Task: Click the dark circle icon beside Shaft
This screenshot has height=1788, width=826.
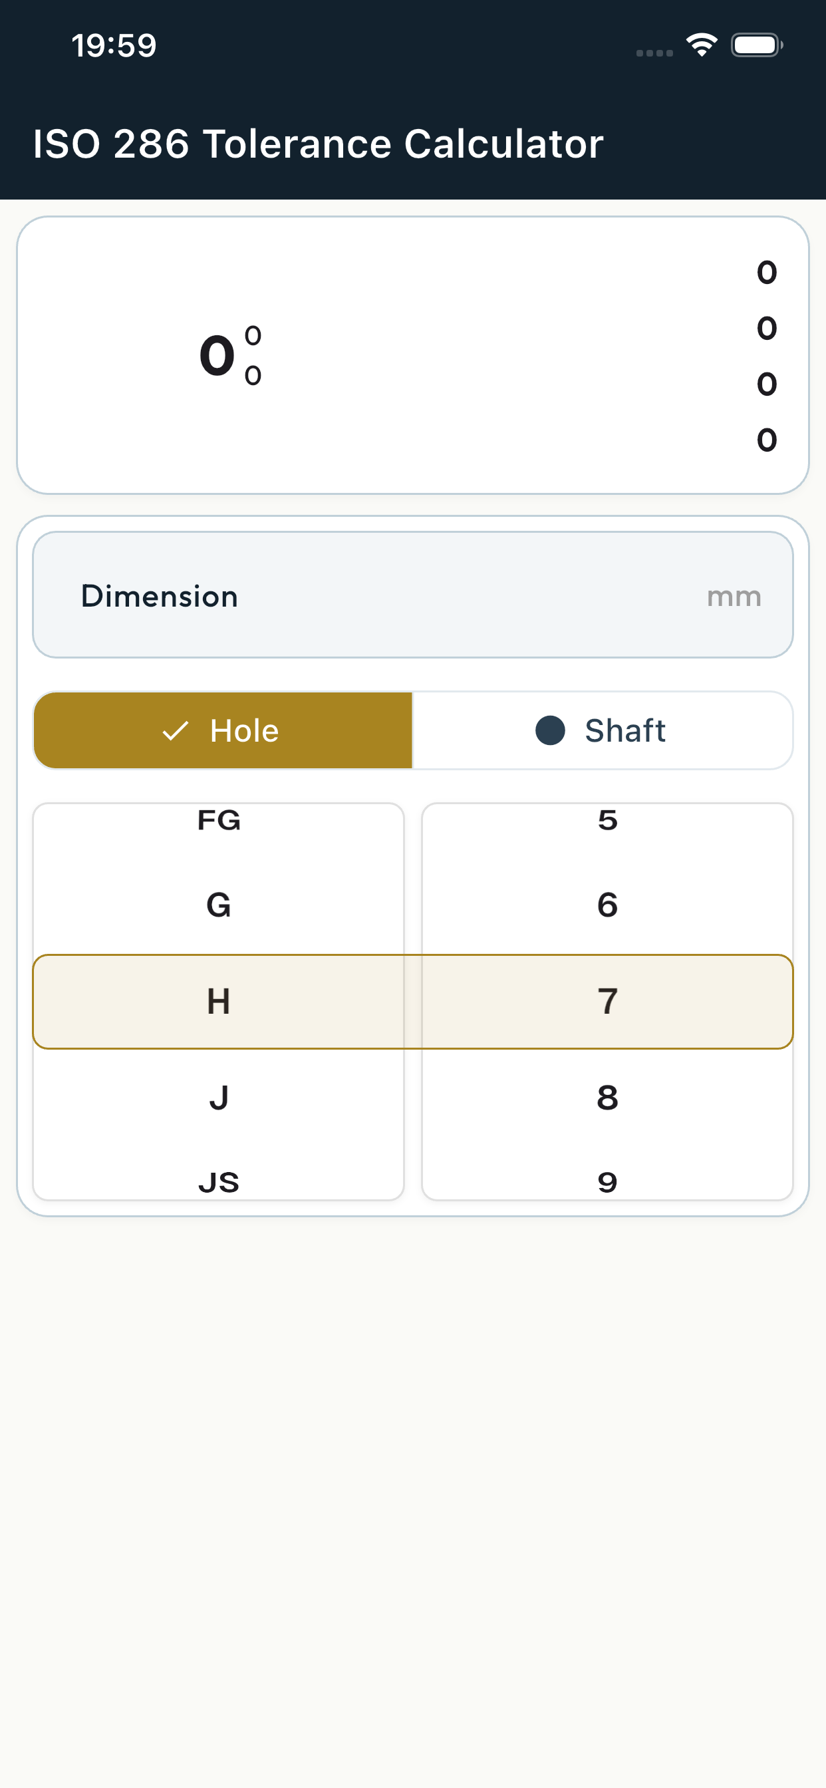Action: pos(551,731)
